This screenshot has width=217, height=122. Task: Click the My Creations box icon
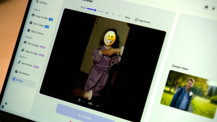pyautogui.click(x=16, y=71)
